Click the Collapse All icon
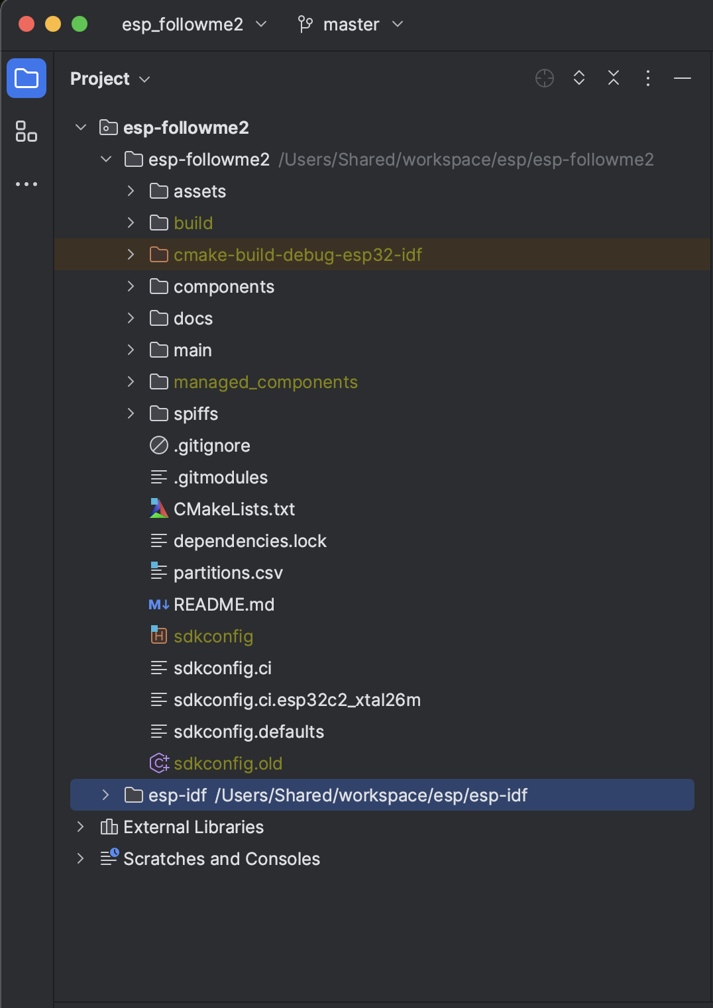This screenshot has height=1008, width=713. pos(614,78)
